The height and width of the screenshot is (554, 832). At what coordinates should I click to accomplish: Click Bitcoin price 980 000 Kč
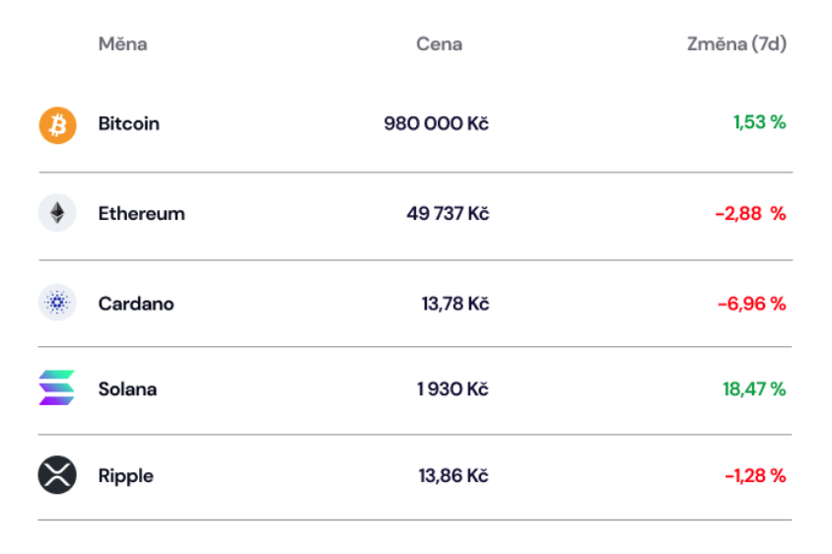pos(436,123)
